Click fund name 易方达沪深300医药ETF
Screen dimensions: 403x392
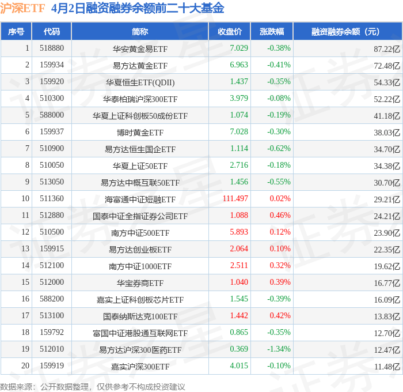[x=140, y=350]
